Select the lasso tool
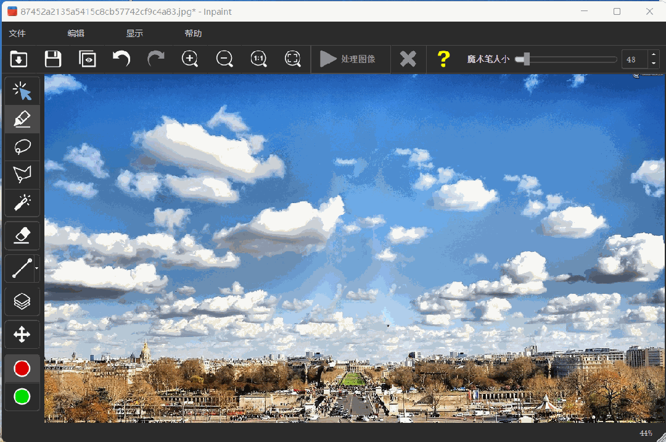Screen dimensions: 666x442 tap(22, 147)
